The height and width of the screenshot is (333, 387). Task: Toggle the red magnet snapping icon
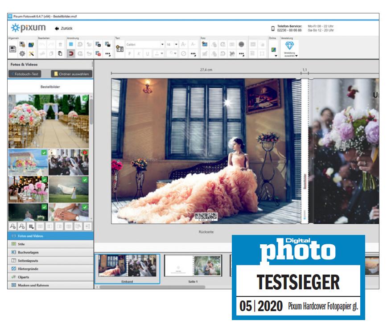(71, 53)
